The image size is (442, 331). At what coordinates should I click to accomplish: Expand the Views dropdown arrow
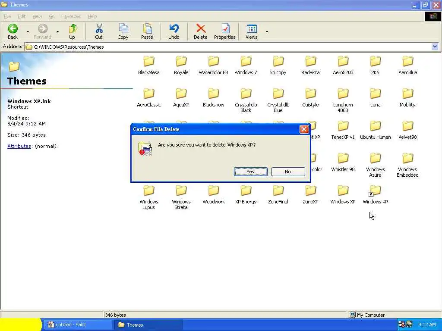tap(267, 31)
